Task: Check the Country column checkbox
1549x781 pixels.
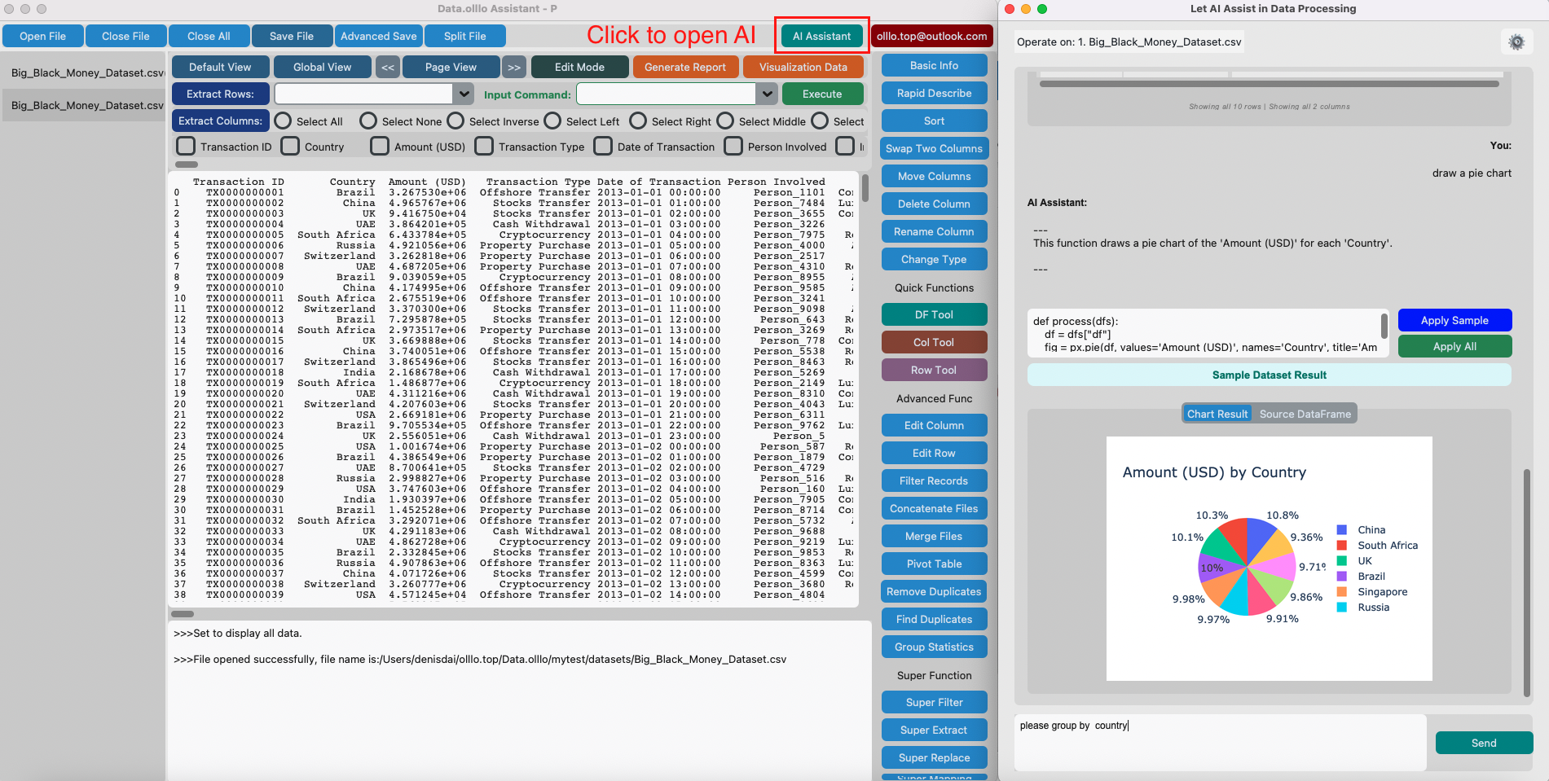Action: [x=290, y=146]
